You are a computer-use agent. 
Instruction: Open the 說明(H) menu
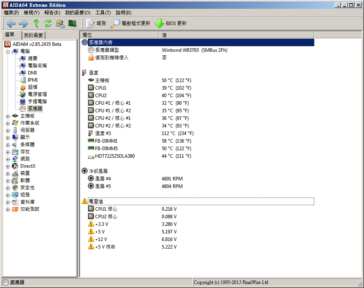click(123, 13)
